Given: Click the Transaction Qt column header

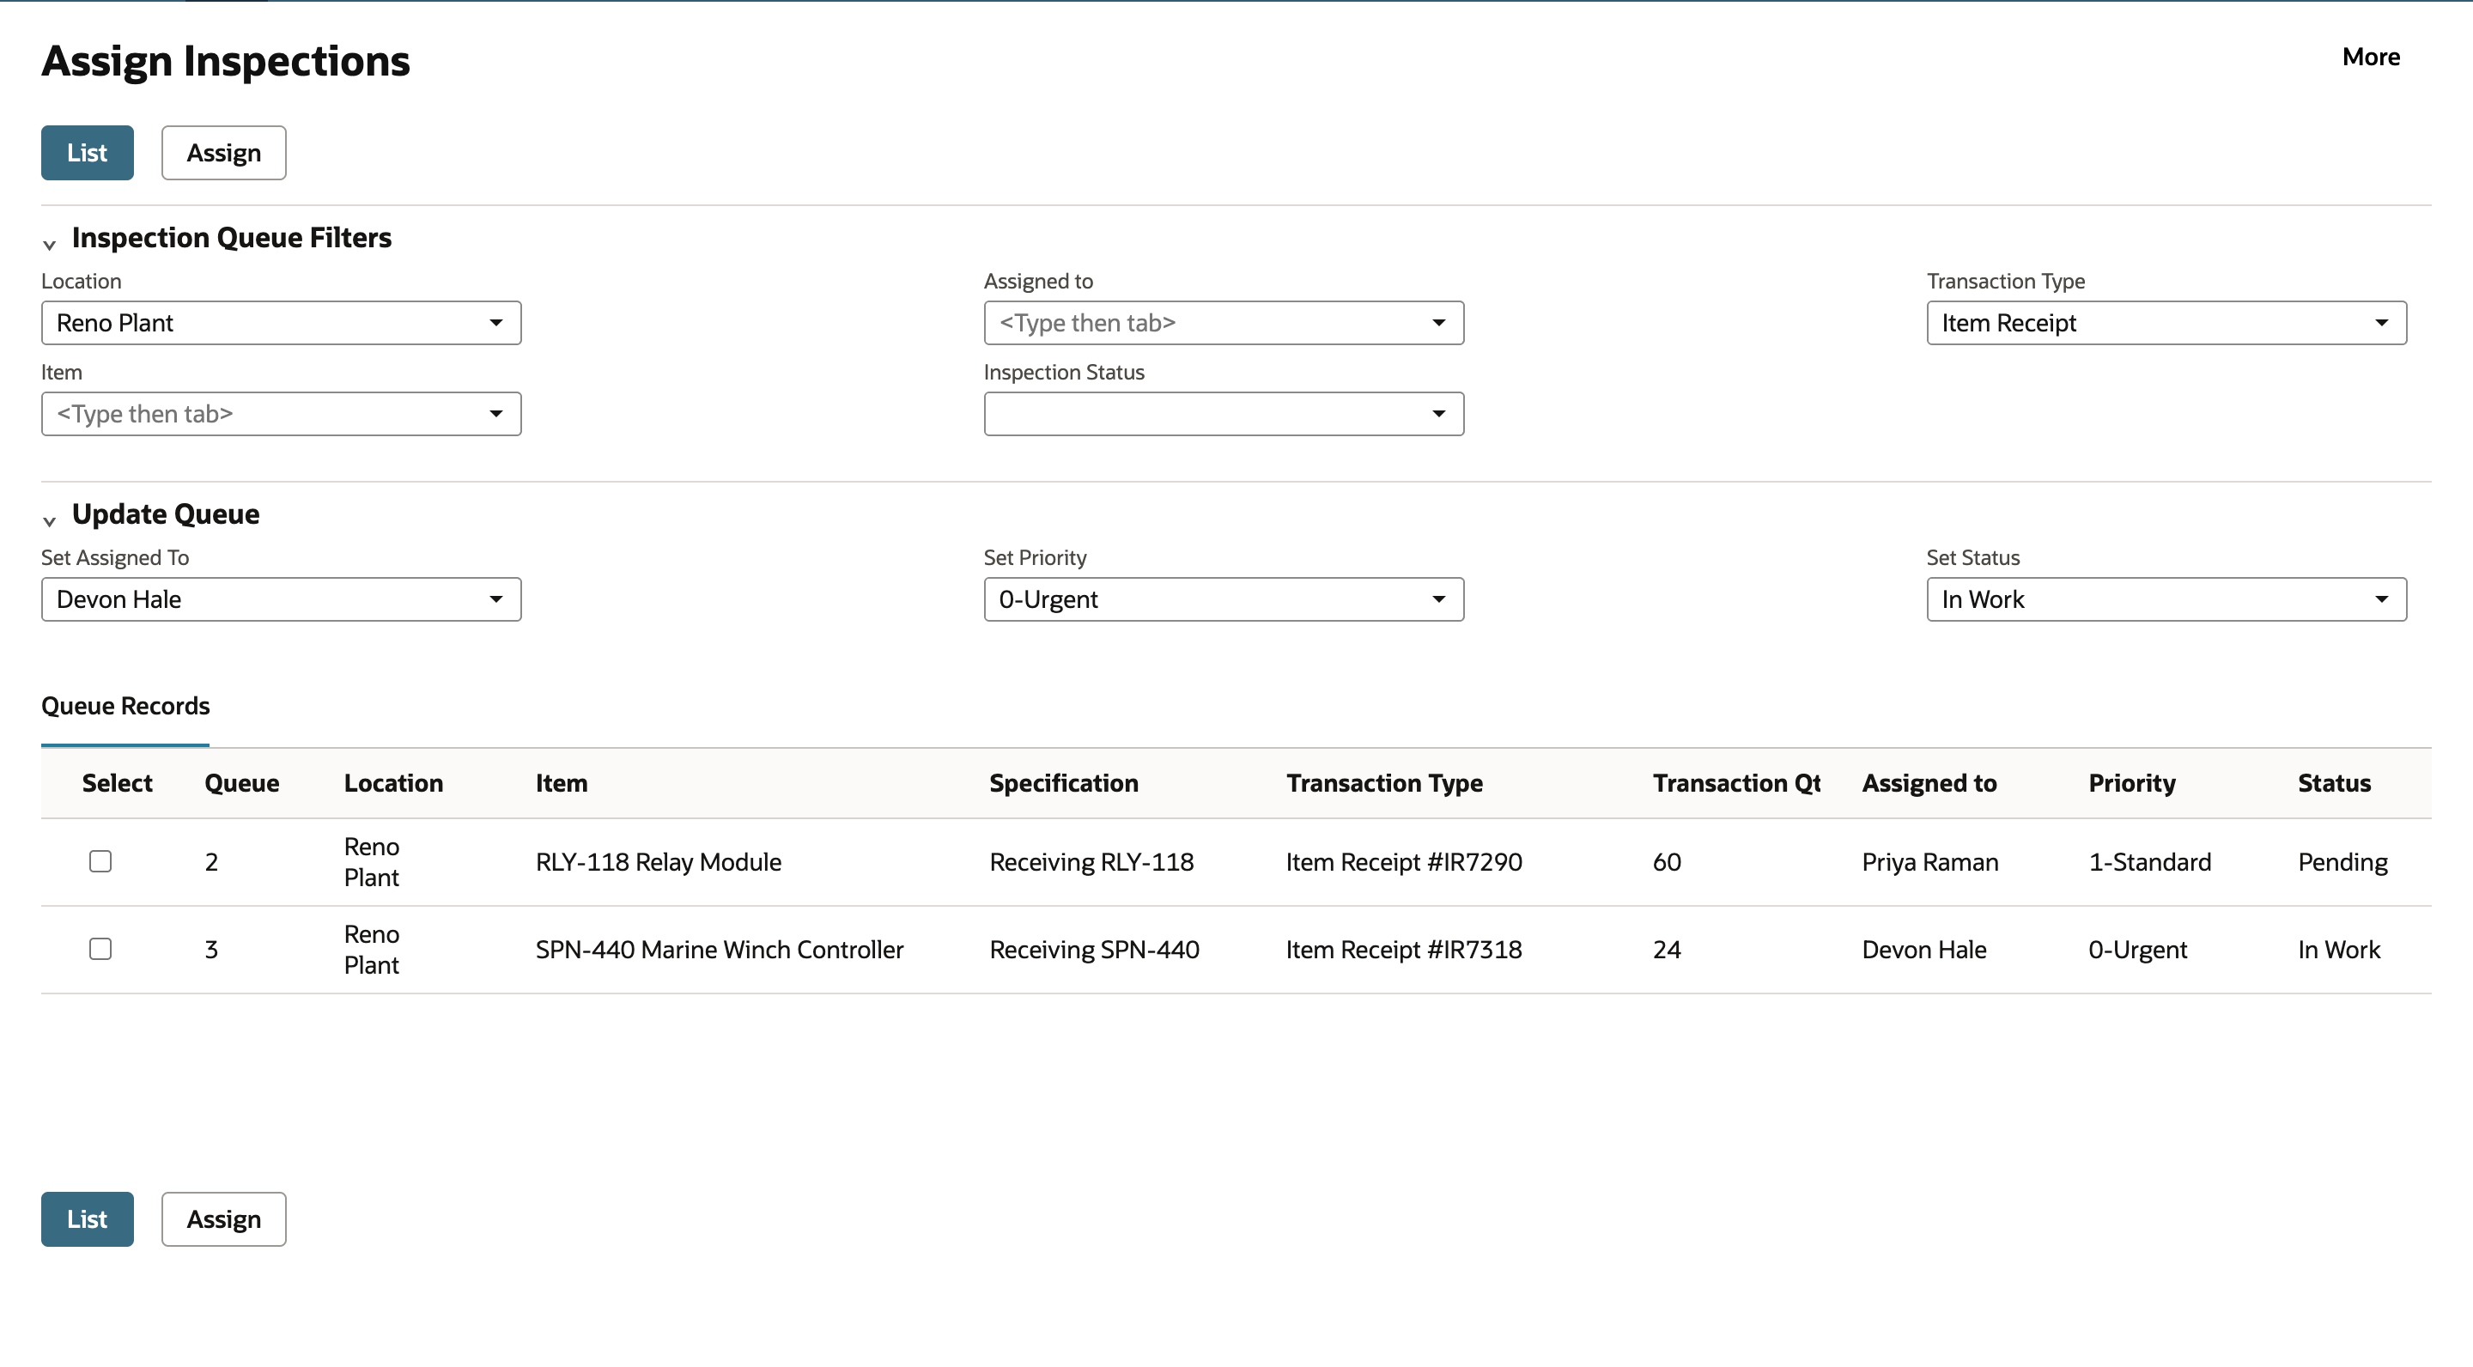Looking at the screenshot, I should [x=1736, y=783].
